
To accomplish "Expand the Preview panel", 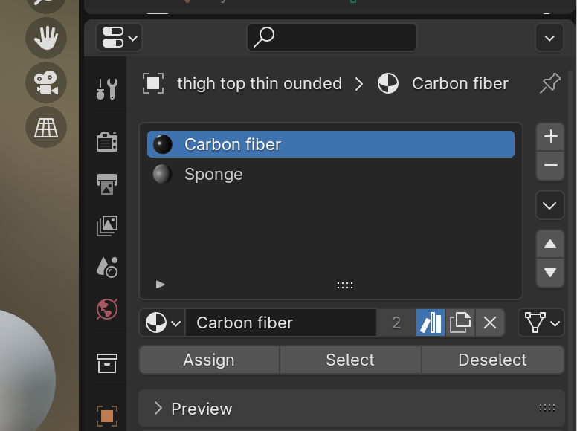I will click(158, 408).
